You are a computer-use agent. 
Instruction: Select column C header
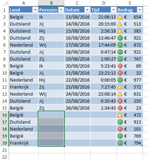(x=77, y=3)
